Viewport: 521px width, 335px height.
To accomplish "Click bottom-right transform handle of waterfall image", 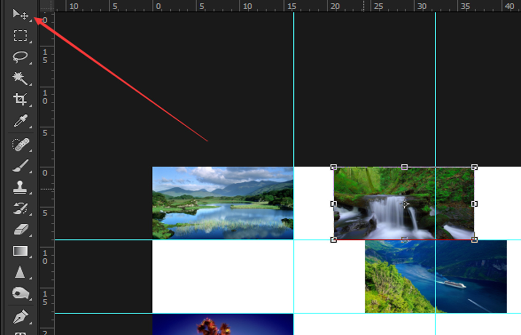I will (474, 240).
